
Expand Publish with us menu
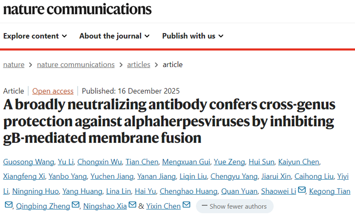pyautogui.click(x=193, y=36)
